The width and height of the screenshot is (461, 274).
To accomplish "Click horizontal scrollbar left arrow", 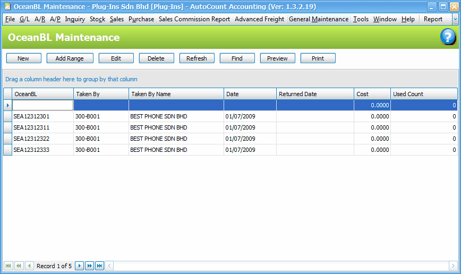I will [x=109, y=266].
